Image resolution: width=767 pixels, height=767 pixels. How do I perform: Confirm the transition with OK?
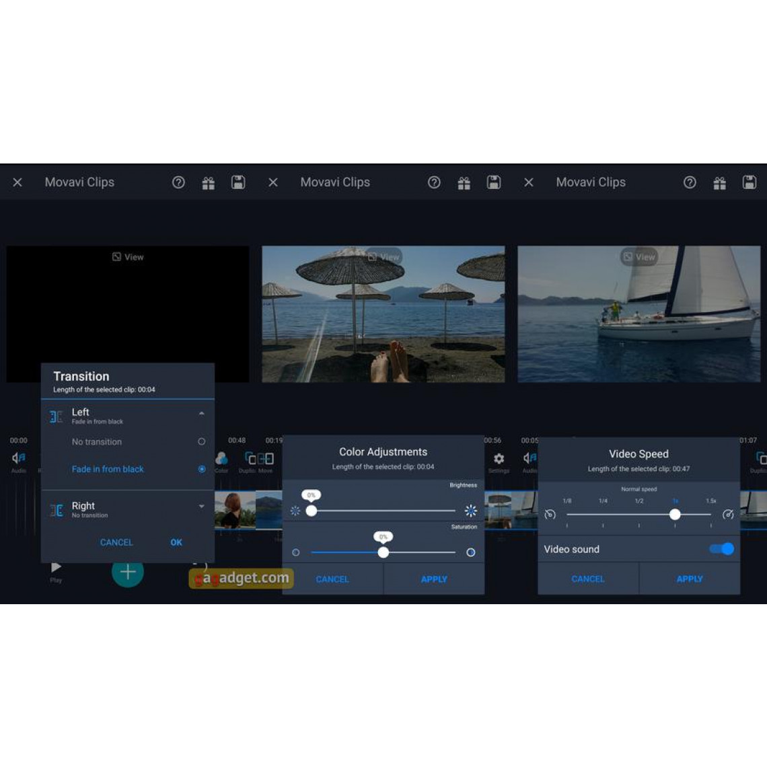coord(176,542)
